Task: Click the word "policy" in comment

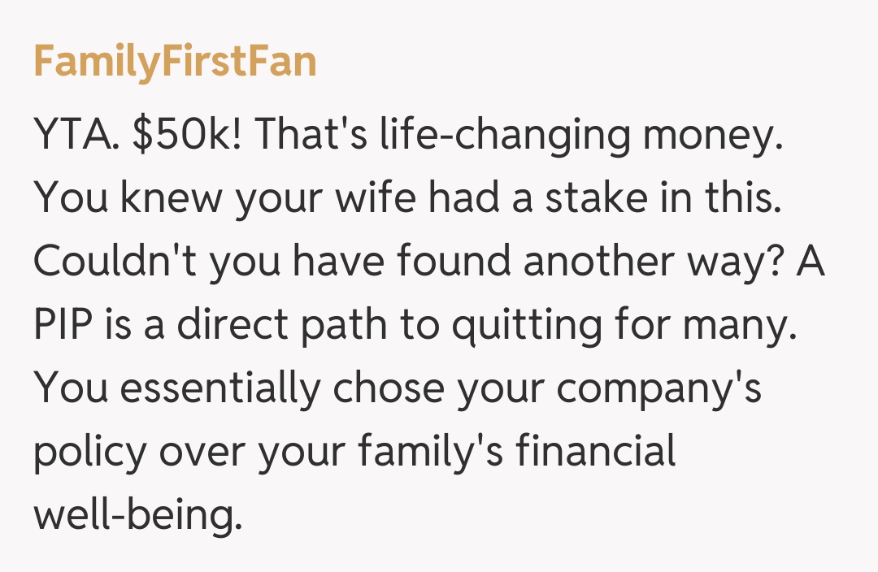Action: [89, 451]
